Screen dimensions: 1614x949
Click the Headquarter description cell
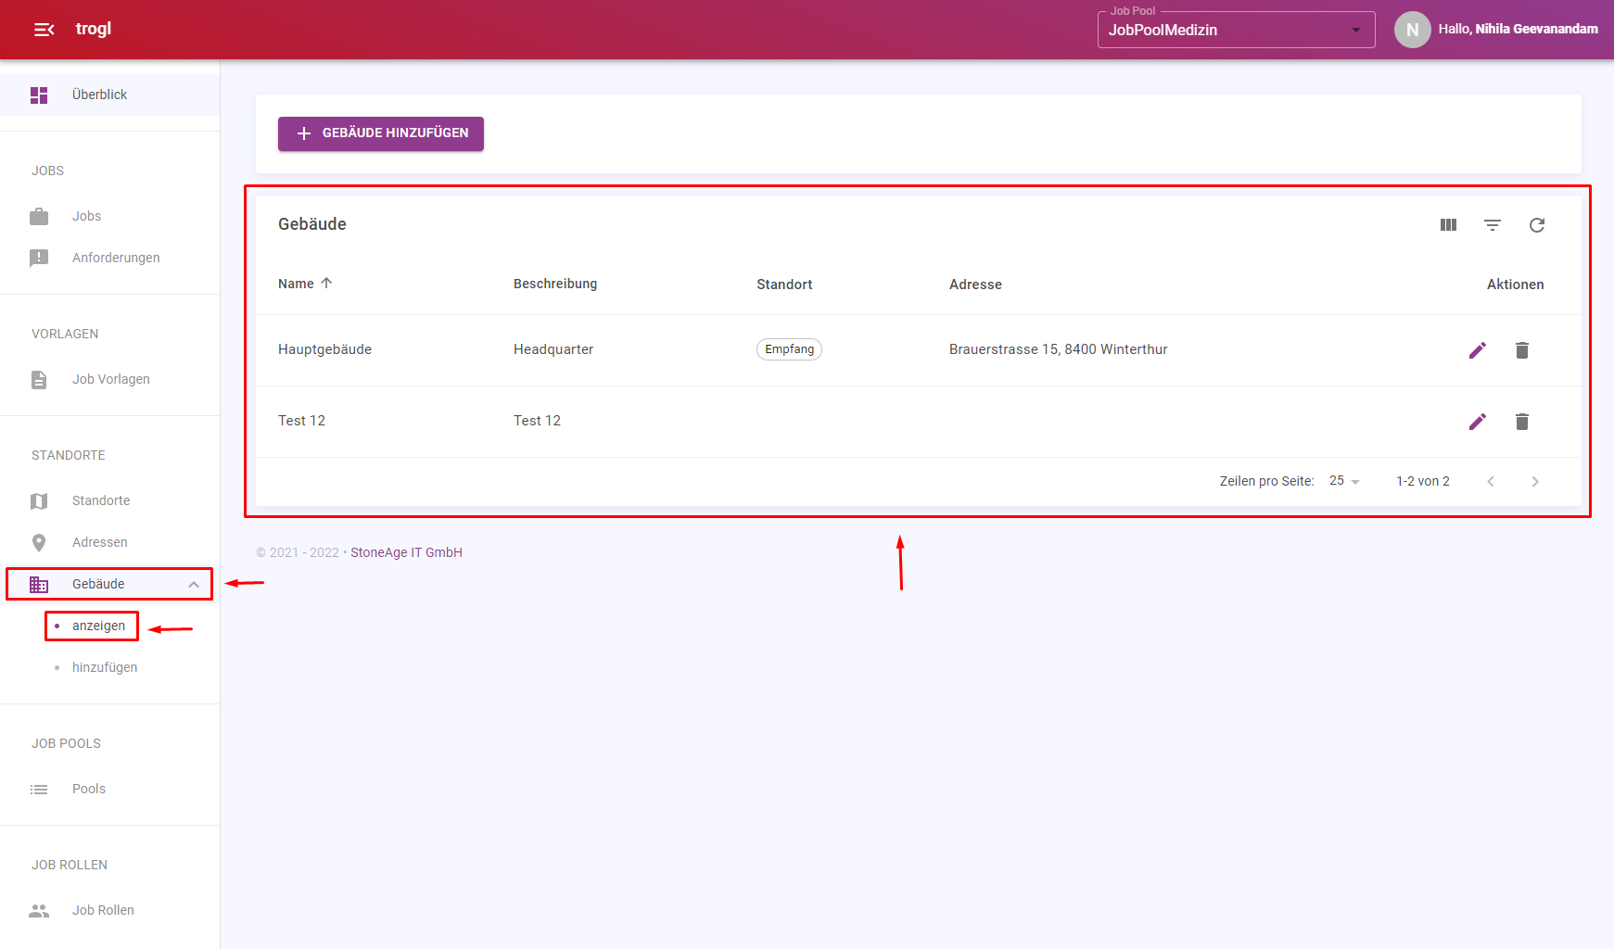coord(553,349)
